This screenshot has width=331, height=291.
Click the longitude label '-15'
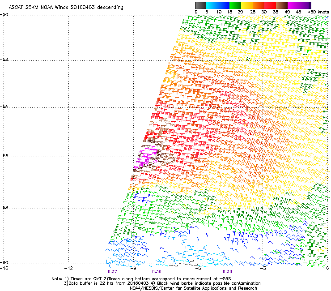coord(4,268)
